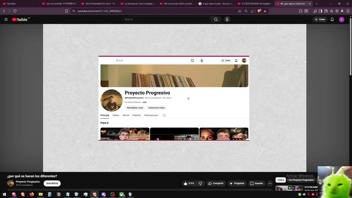This screenshot has height=198, width=352.
Task: Open the browser zoom-out magnifier icon
Action: 246,11
